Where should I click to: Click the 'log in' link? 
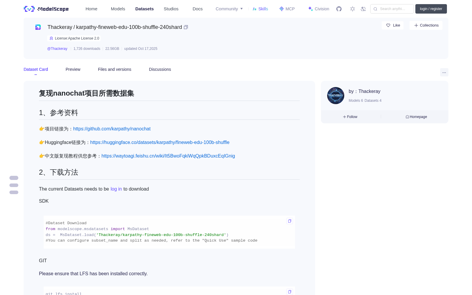click(x=116, y=189)
